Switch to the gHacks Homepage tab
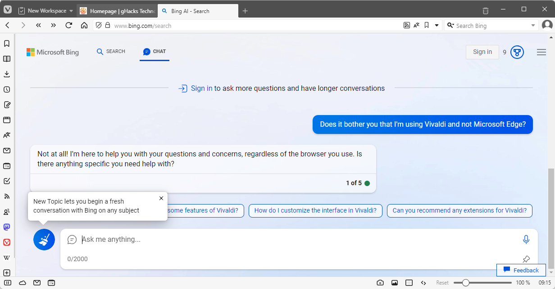This screenshot has height=289, width=555. pyautogui.click(x=117, y=11)
